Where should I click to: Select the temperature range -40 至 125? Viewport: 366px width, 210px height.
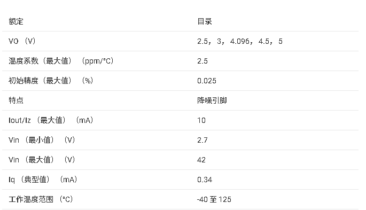tap(214, 199)
